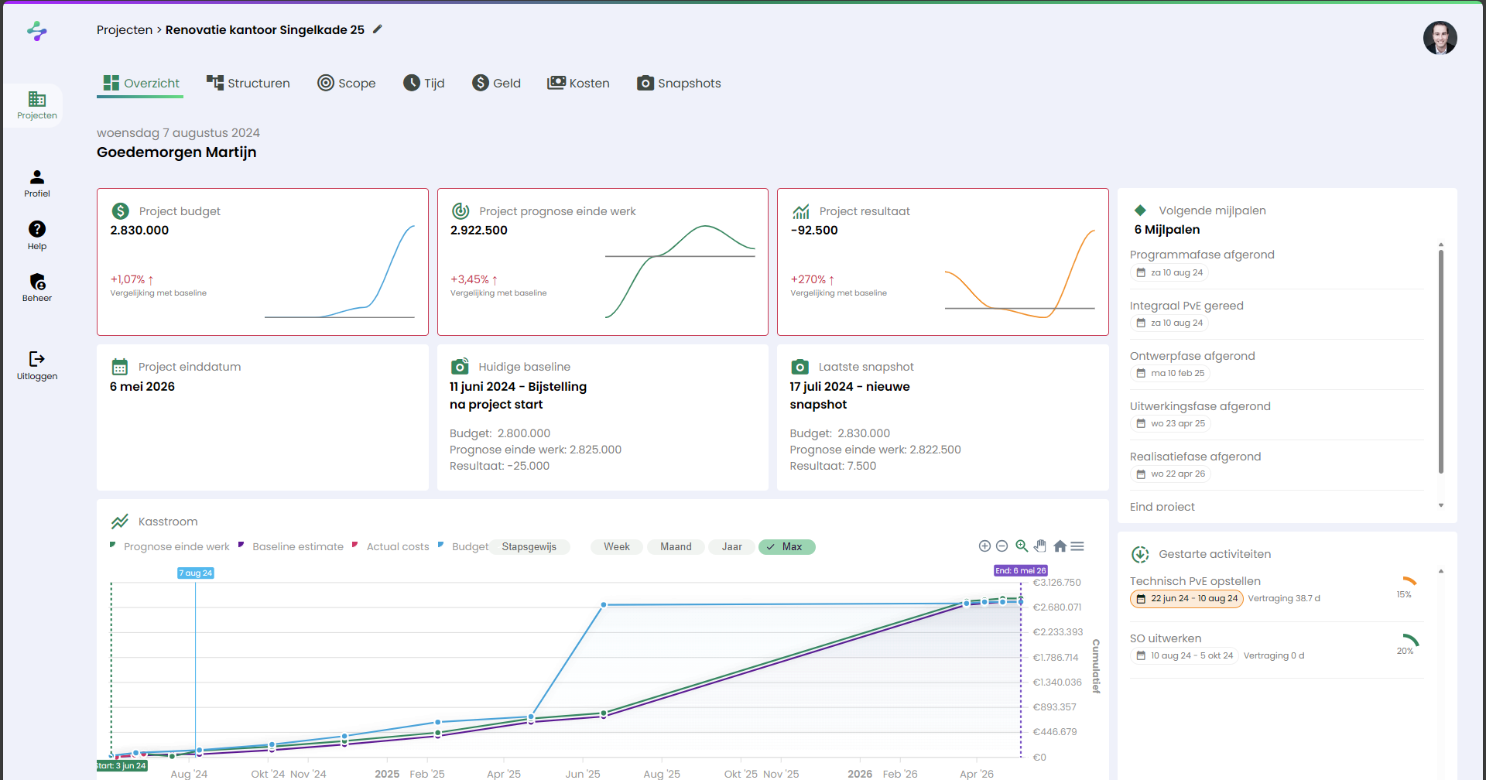This screenshot has height=780, width=1486.
Task: Open the Help sidebar item
Action: [x=37, y=236]
